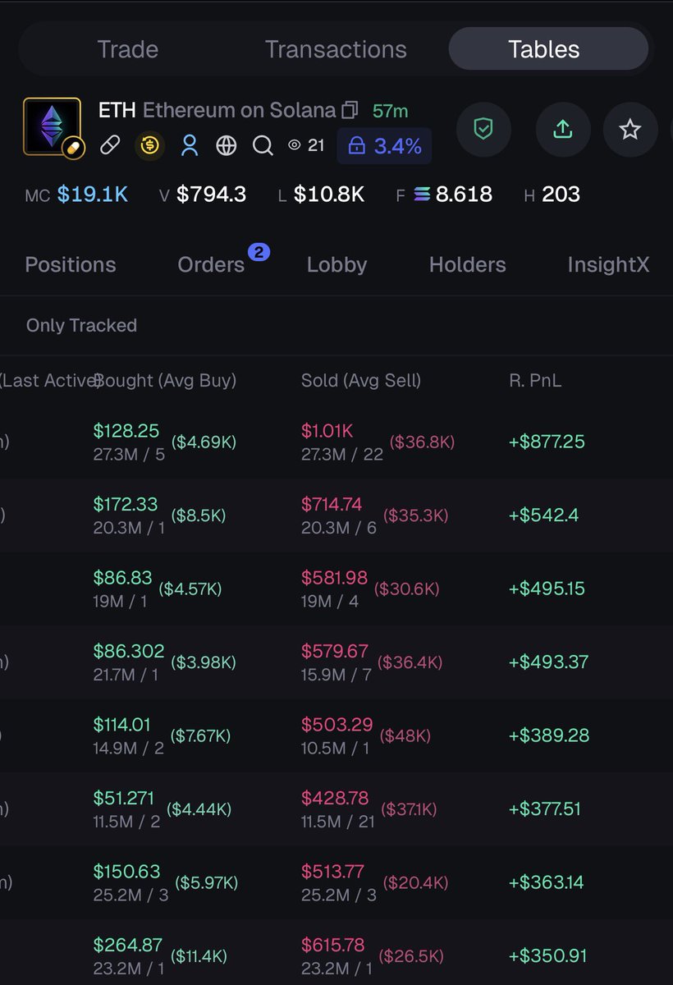Image resolution: width=673 pixels, height=985 pixels.
Task: Click the +$495.15 PnL value
Action: pos(547,589)
